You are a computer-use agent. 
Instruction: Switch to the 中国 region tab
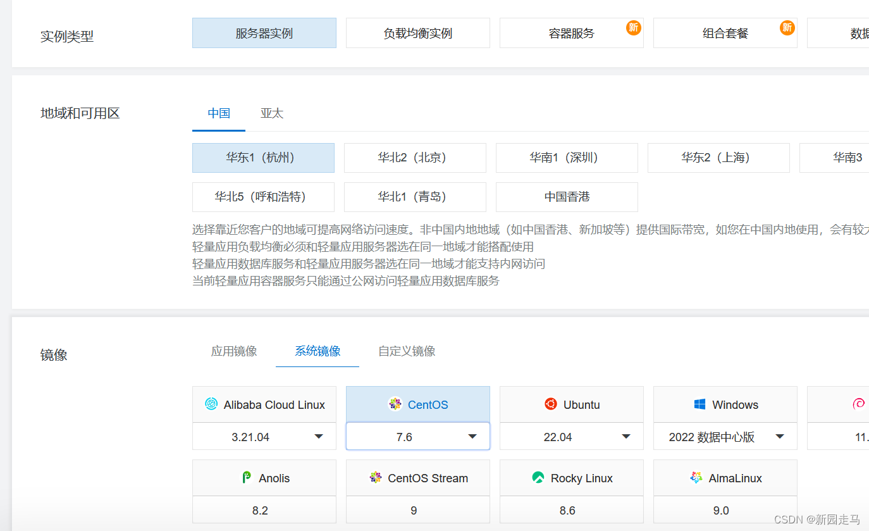219,113
